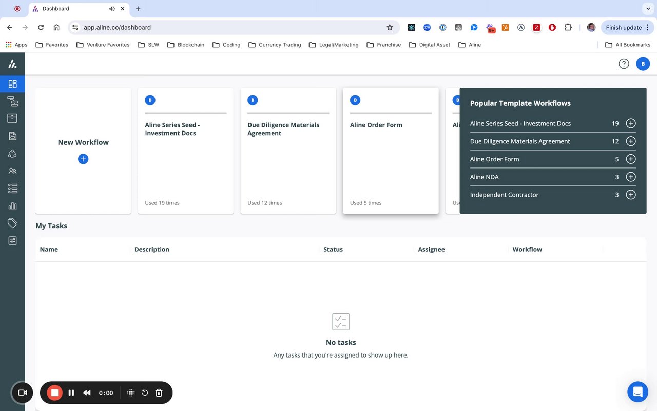This screenshot has width=657, height=411.
Task: Reload the current page
Action: pos(41,27)
